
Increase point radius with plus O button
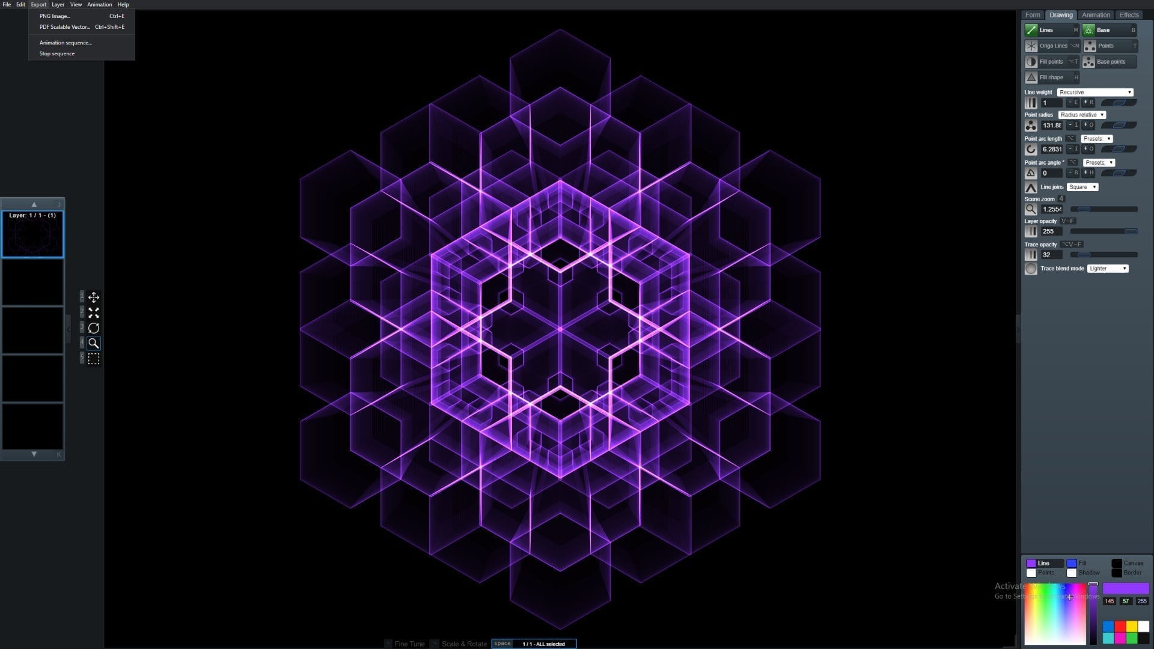pos(1088,126)
